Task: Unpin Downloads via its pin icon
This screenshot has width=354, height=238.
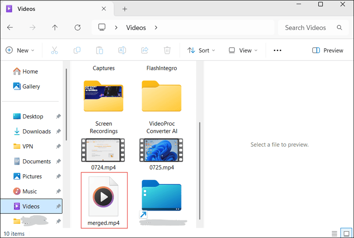Action: tap(59, 131)
